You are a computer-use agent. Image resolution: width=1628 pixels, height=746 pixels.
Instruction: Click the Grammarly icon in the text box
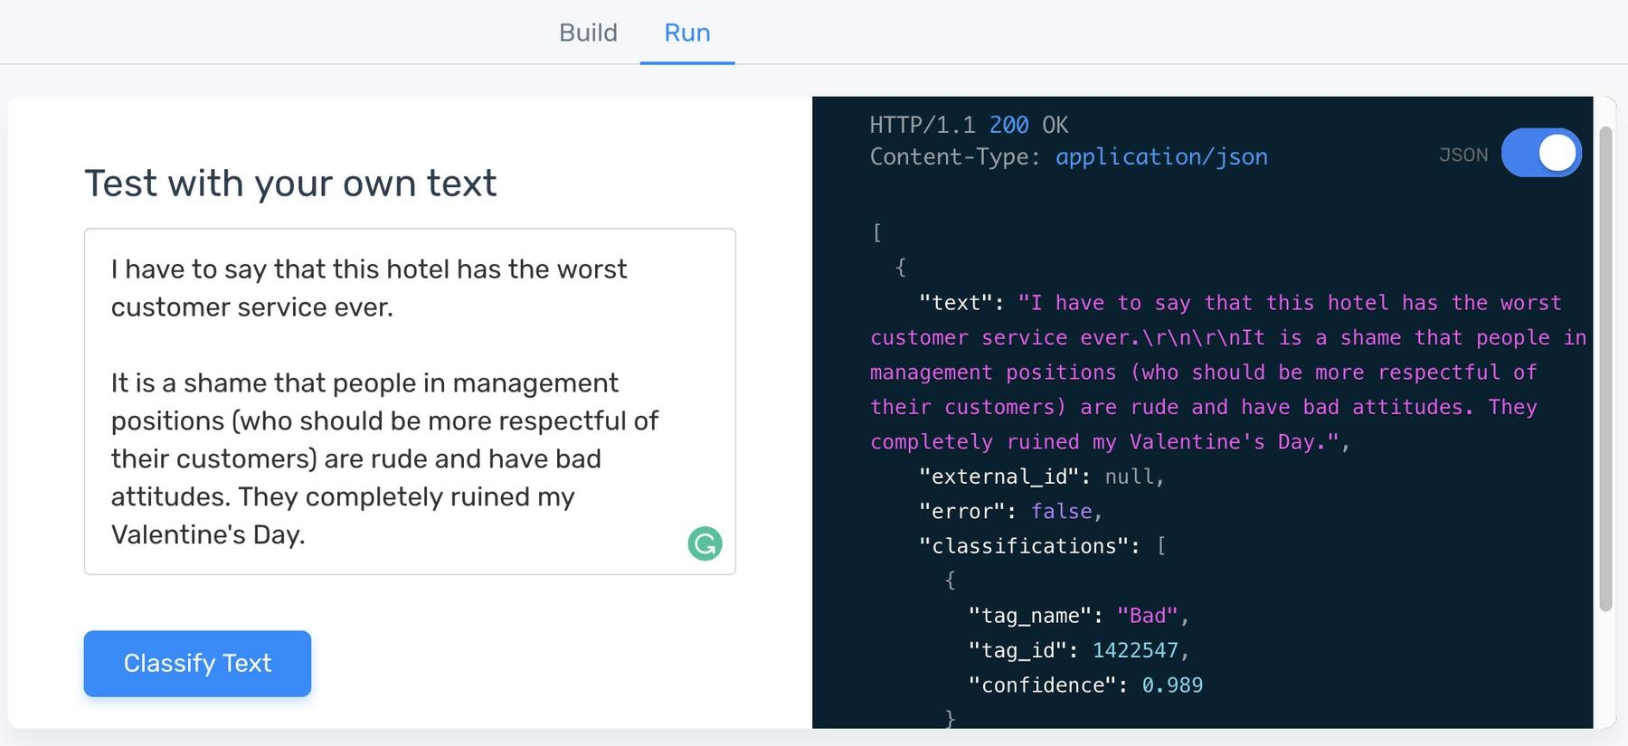[x=705, y=543]
